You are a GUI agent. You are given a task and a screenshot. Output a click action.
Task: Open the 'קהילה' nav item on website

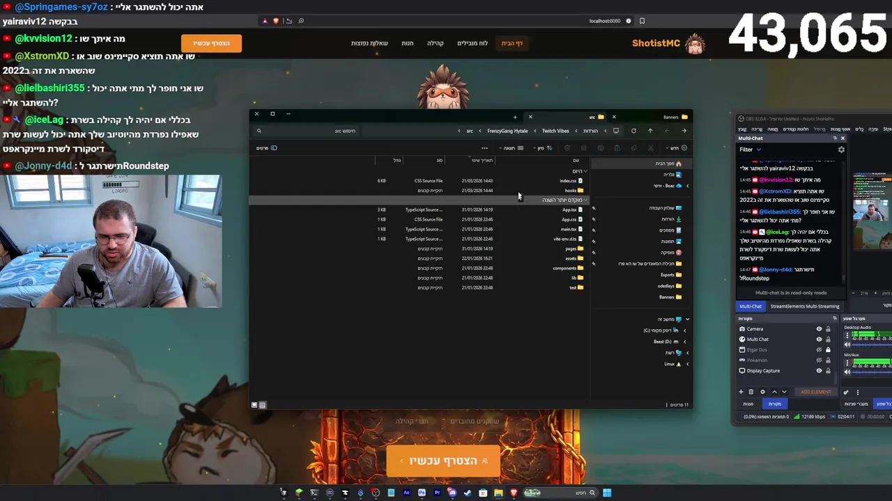(x=436, y=43)
